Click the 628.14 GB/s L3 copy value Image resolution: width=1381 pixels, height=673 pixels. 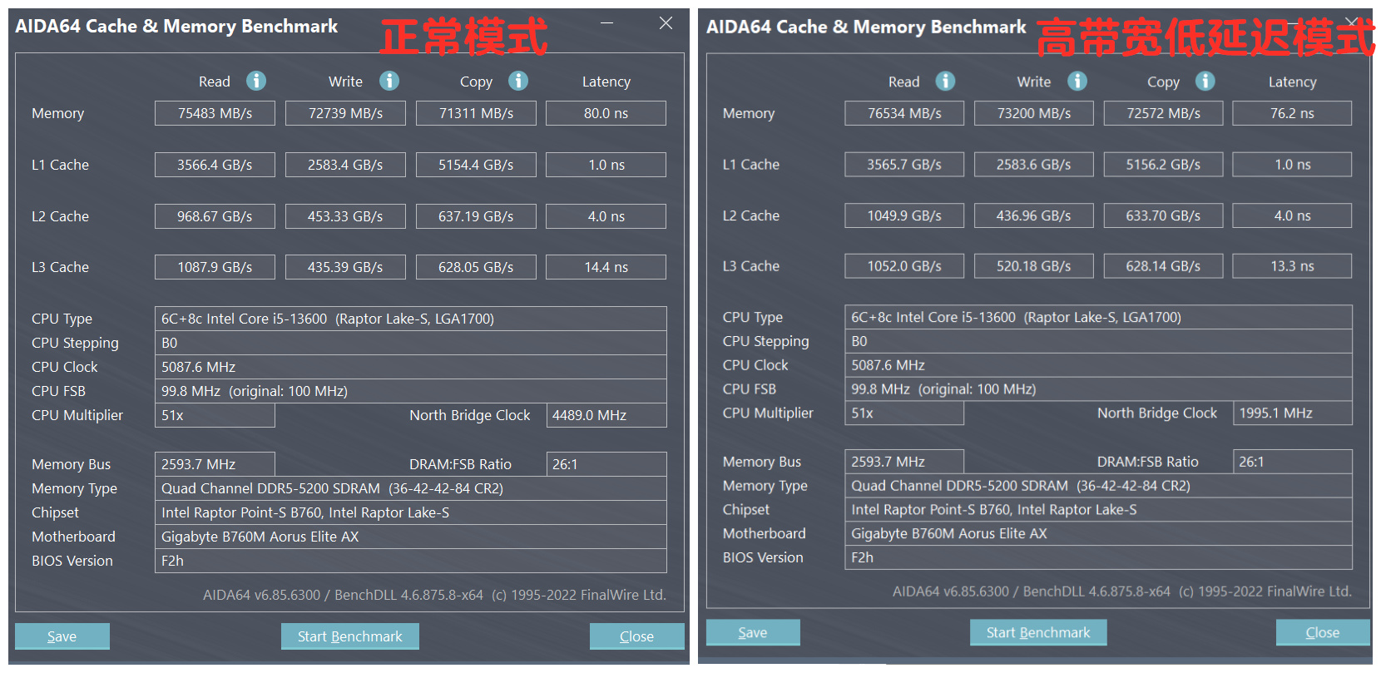click(x=1163, y=266)
